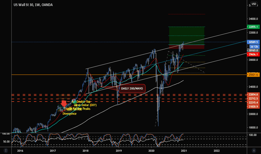Image resolution: width=261 pixels, height=154 pixels.
Task: Click the 18000.0 price axis value
Action: coord(253,128)
